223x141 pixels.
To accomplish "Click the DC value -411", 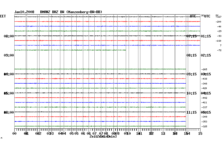I will [204, 102].
